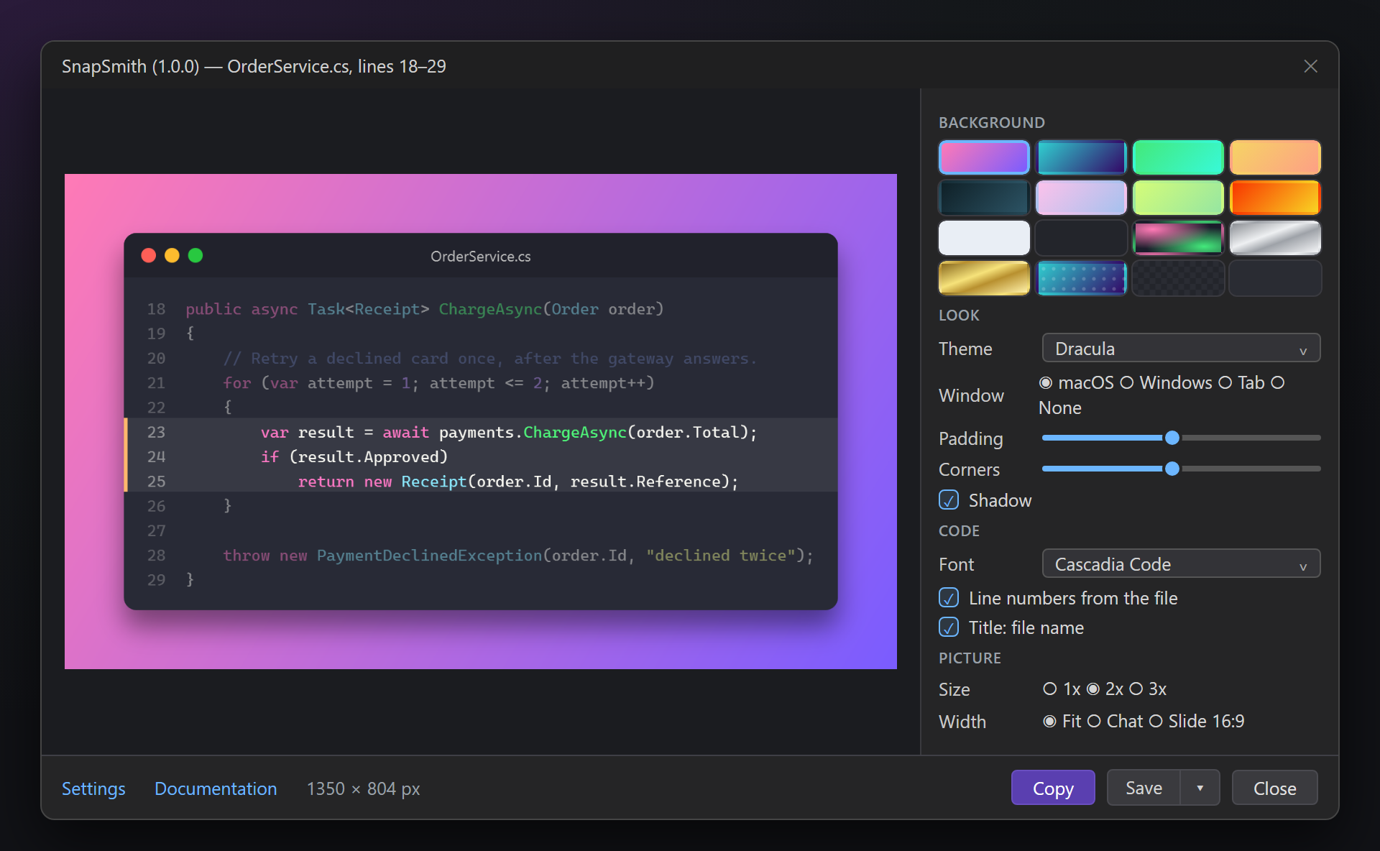Set width to Slide 16:9
The width and height of the screenshot is (1380, 851).
1156,721
